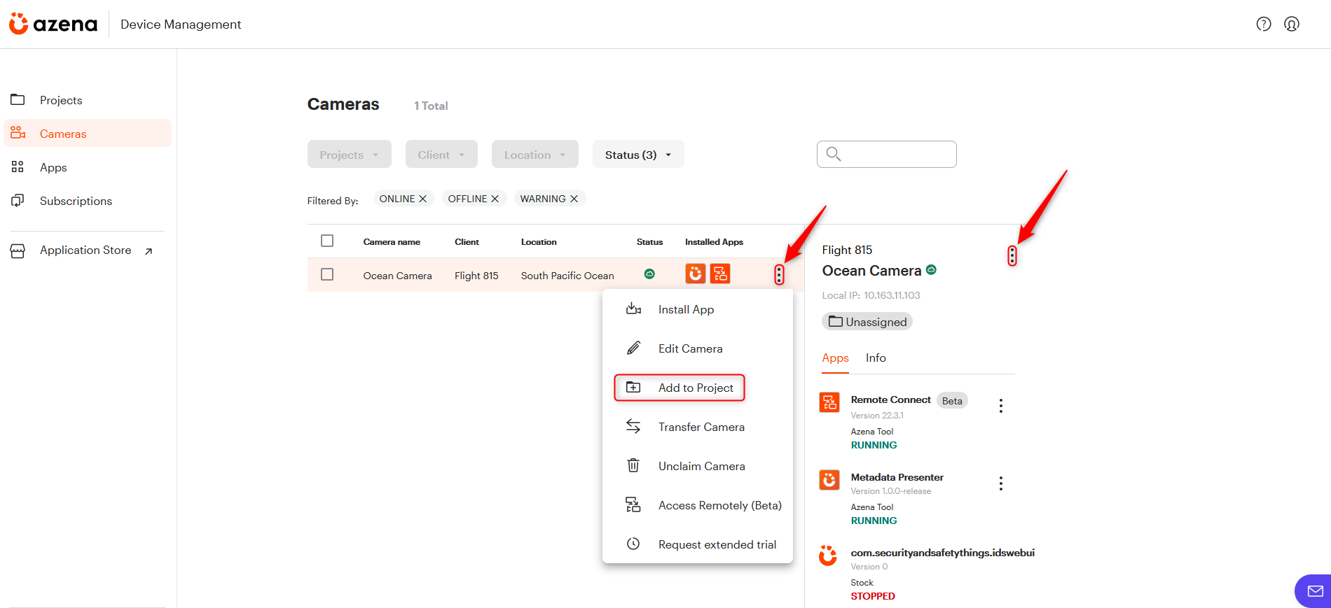Remove the OFFLINE filter chip
The image size is (1331, 608).
tap(495, 199)
